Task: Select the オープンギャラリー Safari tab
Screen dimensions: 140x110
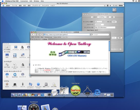Action: [x=39, y=39]
